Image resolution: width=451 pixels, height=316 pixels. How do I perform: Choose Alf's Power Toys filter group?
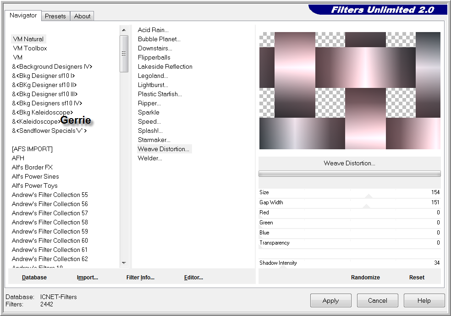[x=35, y=185]
